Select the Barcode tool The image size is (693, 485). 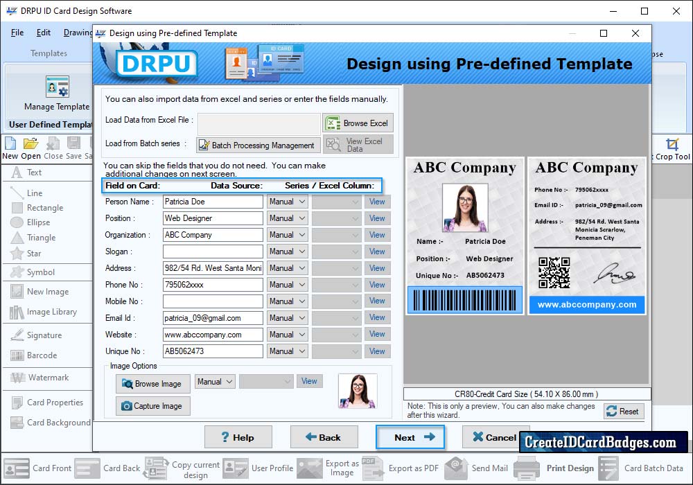coord(33,355)
